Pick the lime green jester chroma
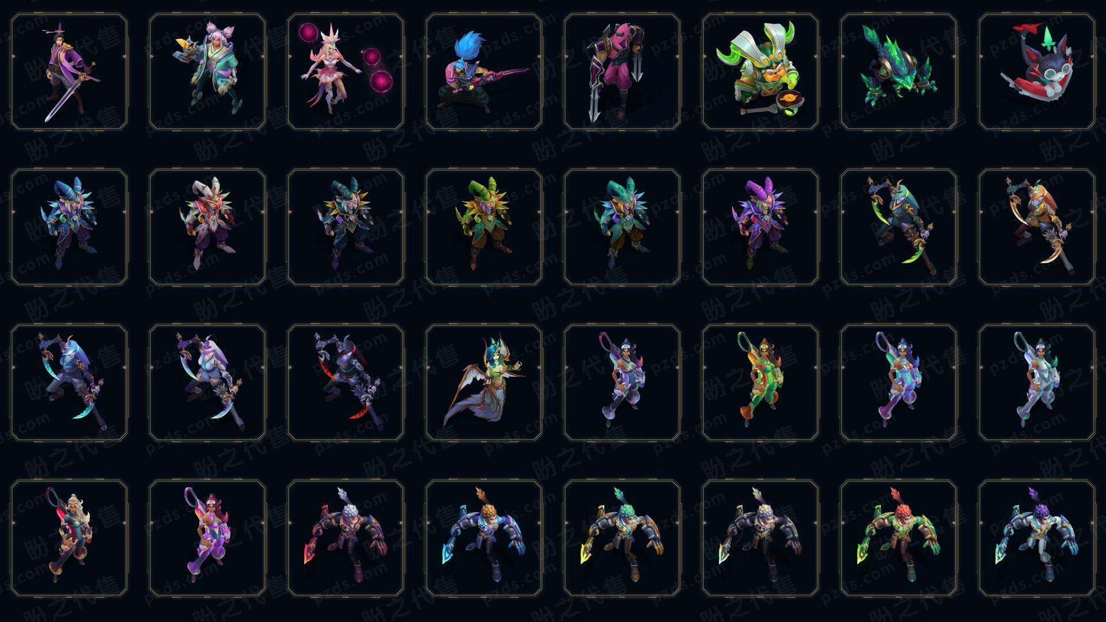This screenshot has height=622, width=1106. click(x=484, y=227)
